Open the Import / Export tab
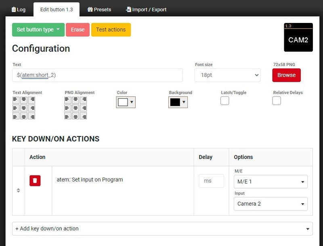This screenshot has height=246, width=323. (x=146, y=9)
